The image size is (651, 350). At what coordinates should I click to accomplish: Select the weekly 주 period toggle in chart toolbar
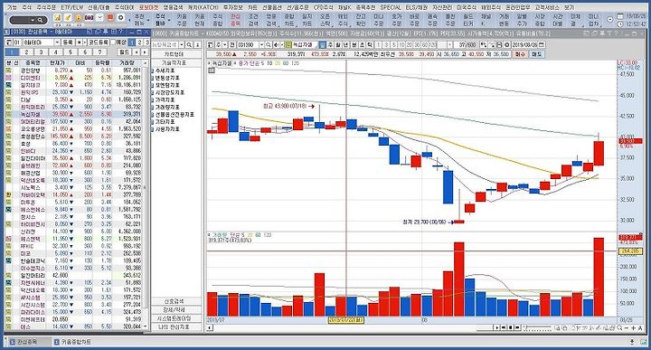pos(330,44)
